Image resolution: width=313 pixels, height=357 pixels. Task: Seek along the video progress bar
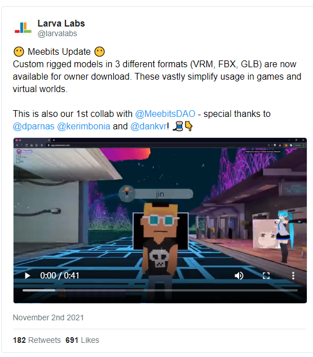(160, 290)
